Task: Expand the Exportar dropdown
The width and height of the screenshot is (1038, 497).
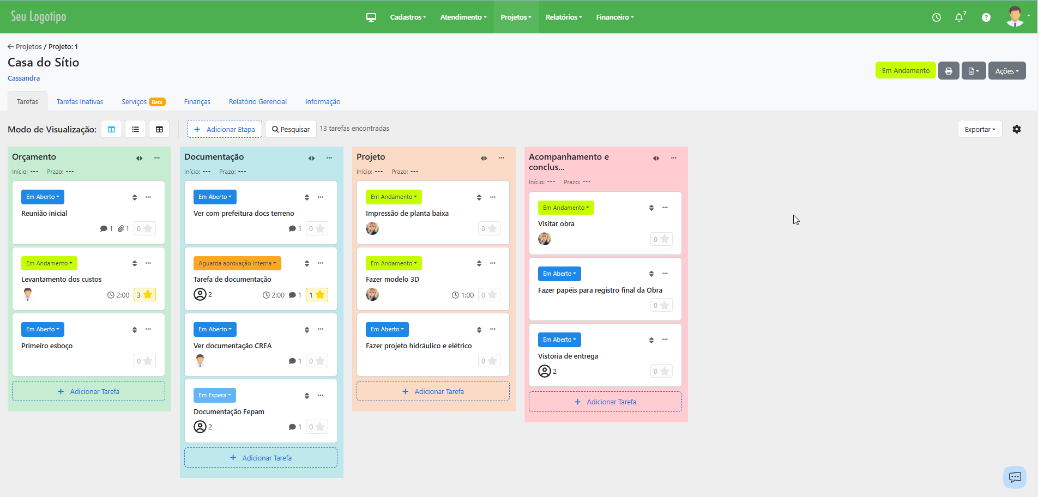Action: coord(980,129)
